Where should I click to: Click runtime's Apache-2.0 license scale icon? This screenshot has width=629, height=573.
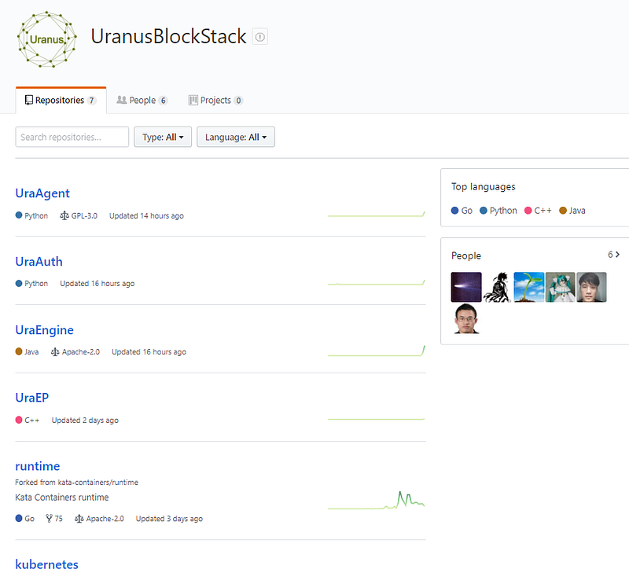point(79,519)
